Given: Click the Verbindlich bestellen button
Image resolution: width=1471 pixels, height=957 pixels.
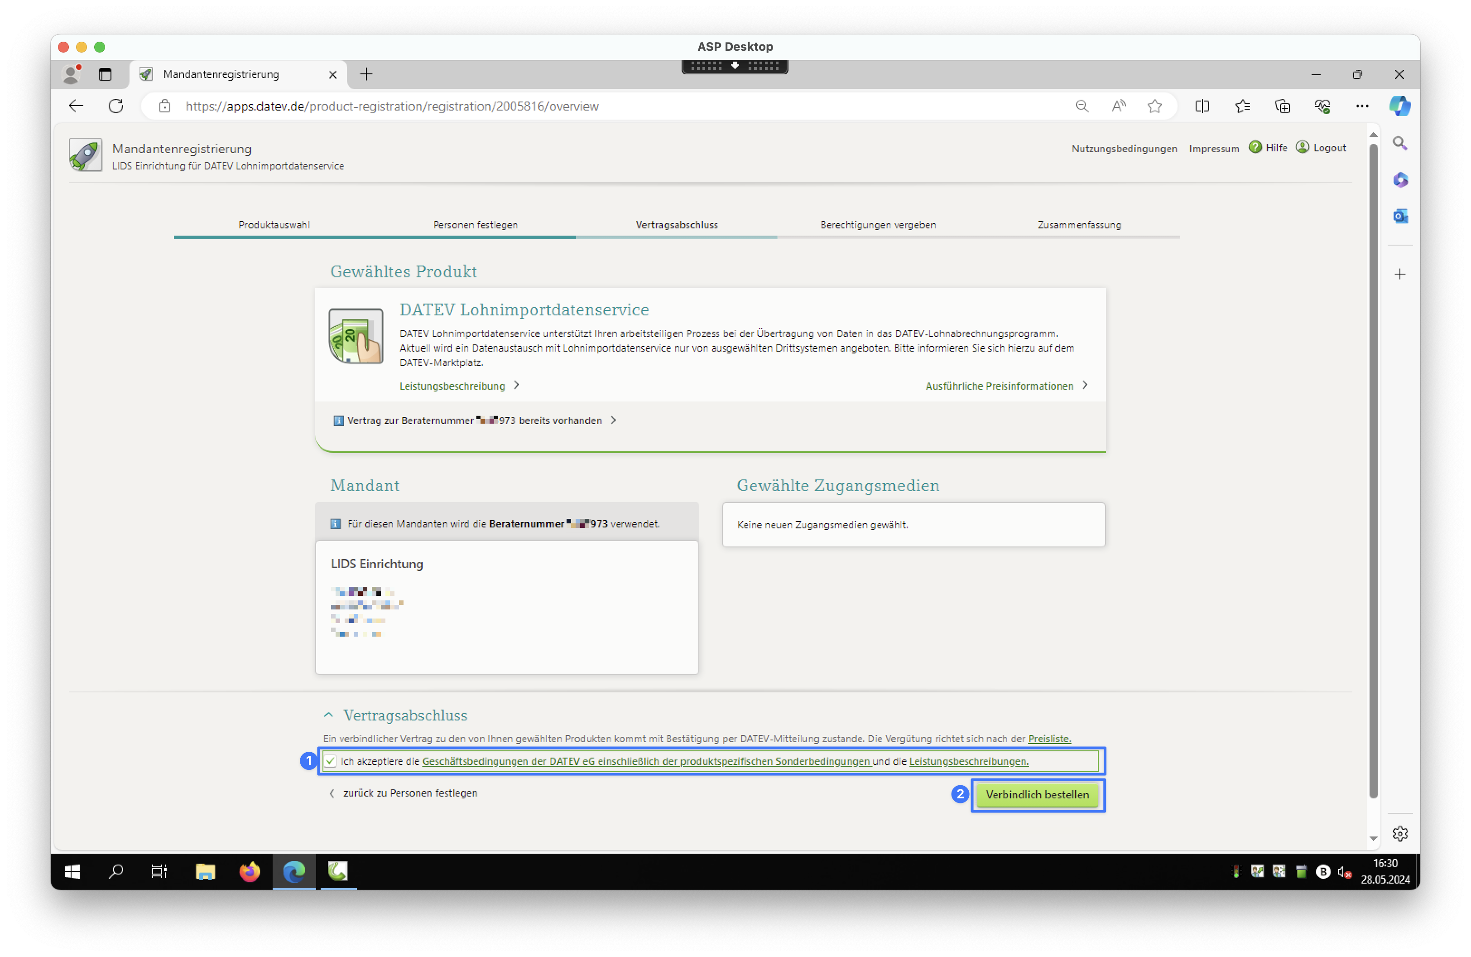Looking at the screenshot, I should click(1037, 794).
